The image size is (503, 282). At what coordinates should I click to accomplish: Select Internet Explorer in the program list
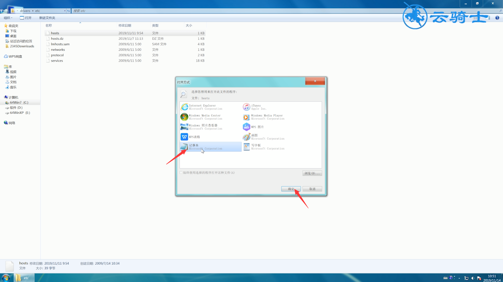coord(211,107)
